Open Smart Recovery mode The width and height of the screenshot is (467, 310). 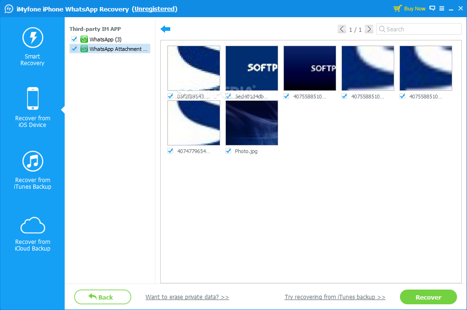32,47
